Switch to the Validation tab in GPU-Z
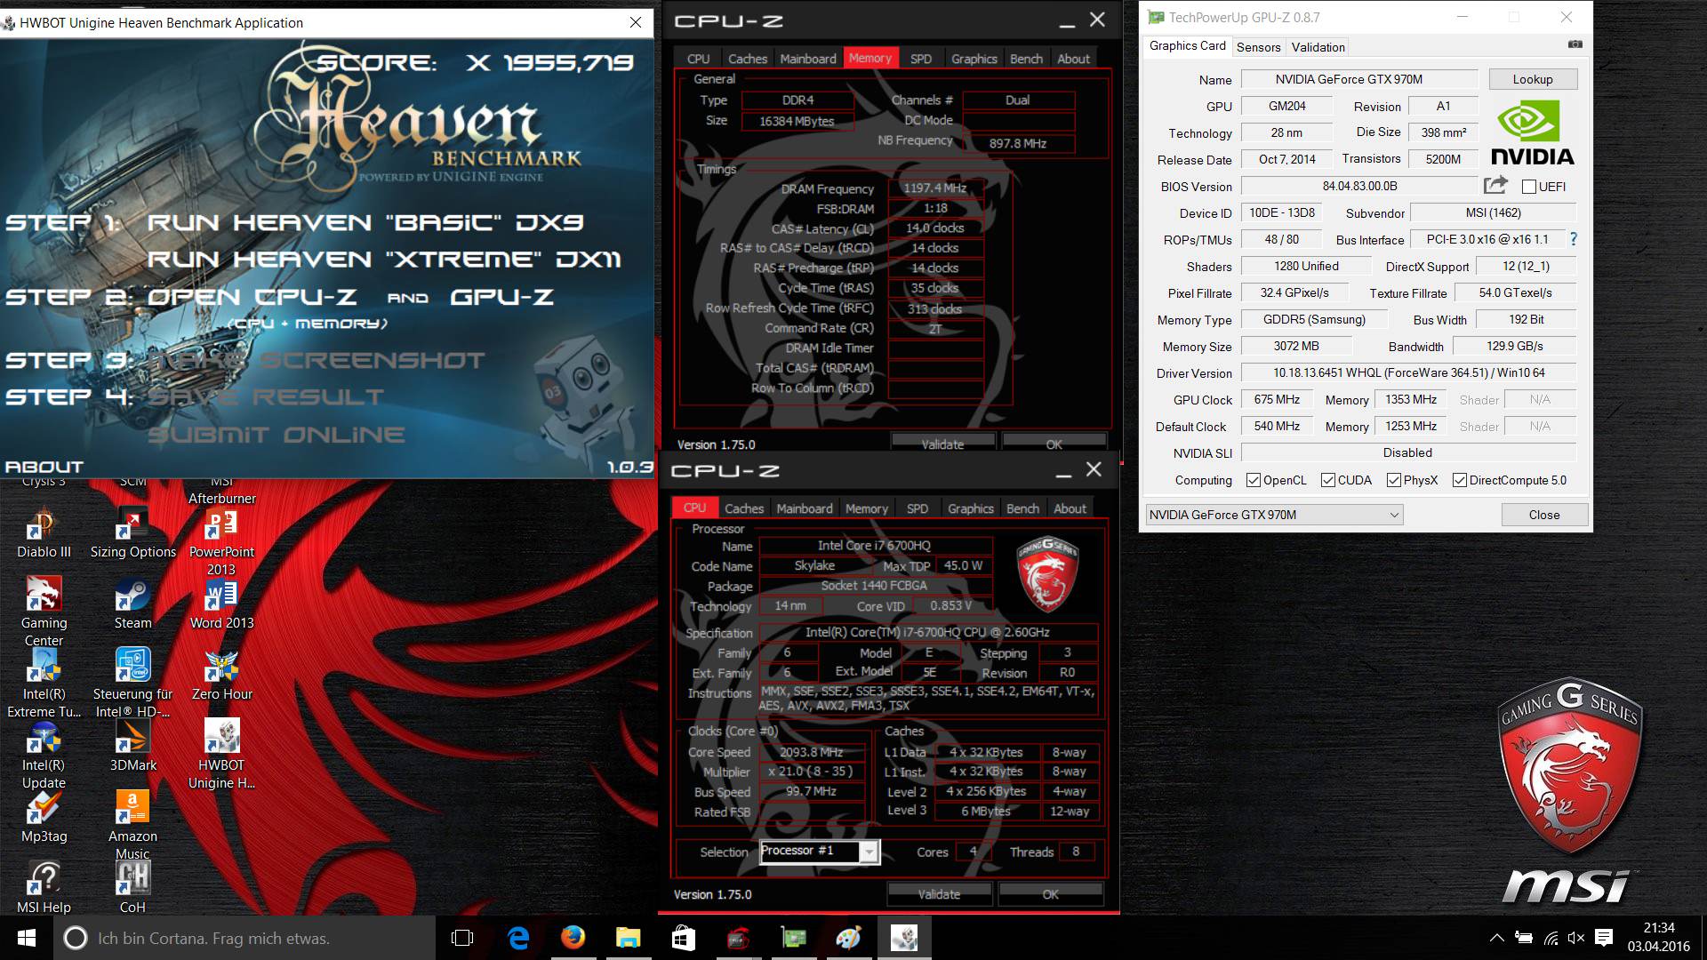Image resolution: width=1707 pixels, height=960 pixels. tap(1318, 47)
